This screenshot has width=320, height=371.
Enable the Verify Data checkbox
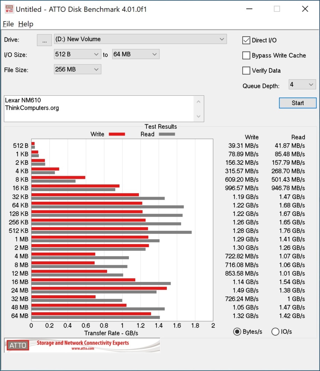(246, 70)
